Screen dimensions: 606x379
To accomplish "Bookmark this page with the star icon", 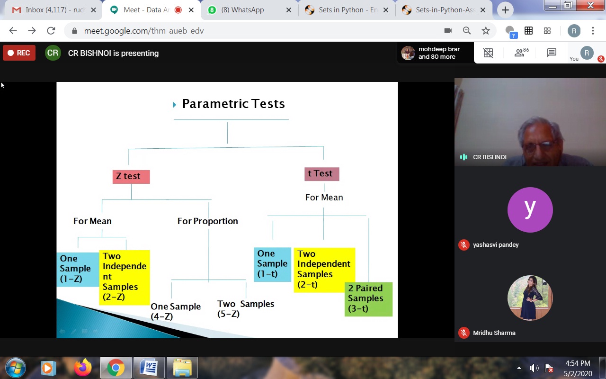I will coord(486,31).
